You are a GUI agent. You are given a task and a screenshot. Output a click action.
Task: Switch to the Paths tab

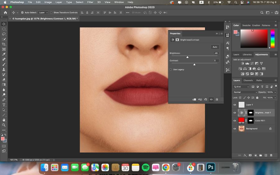(x=259, y=80)
